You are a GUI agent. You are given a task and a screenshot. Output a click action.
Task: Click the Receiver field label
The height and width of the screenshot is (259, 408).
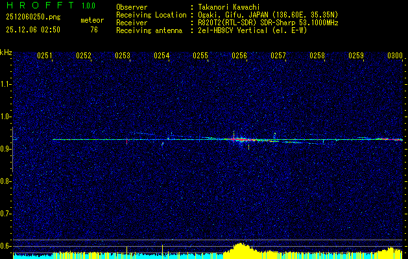(132, 23)
